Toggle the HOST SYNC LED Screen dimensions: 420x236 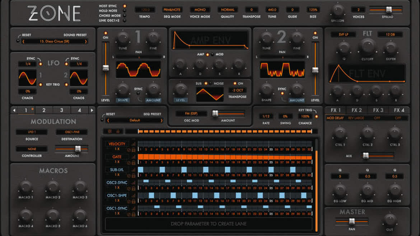[125, 6]
